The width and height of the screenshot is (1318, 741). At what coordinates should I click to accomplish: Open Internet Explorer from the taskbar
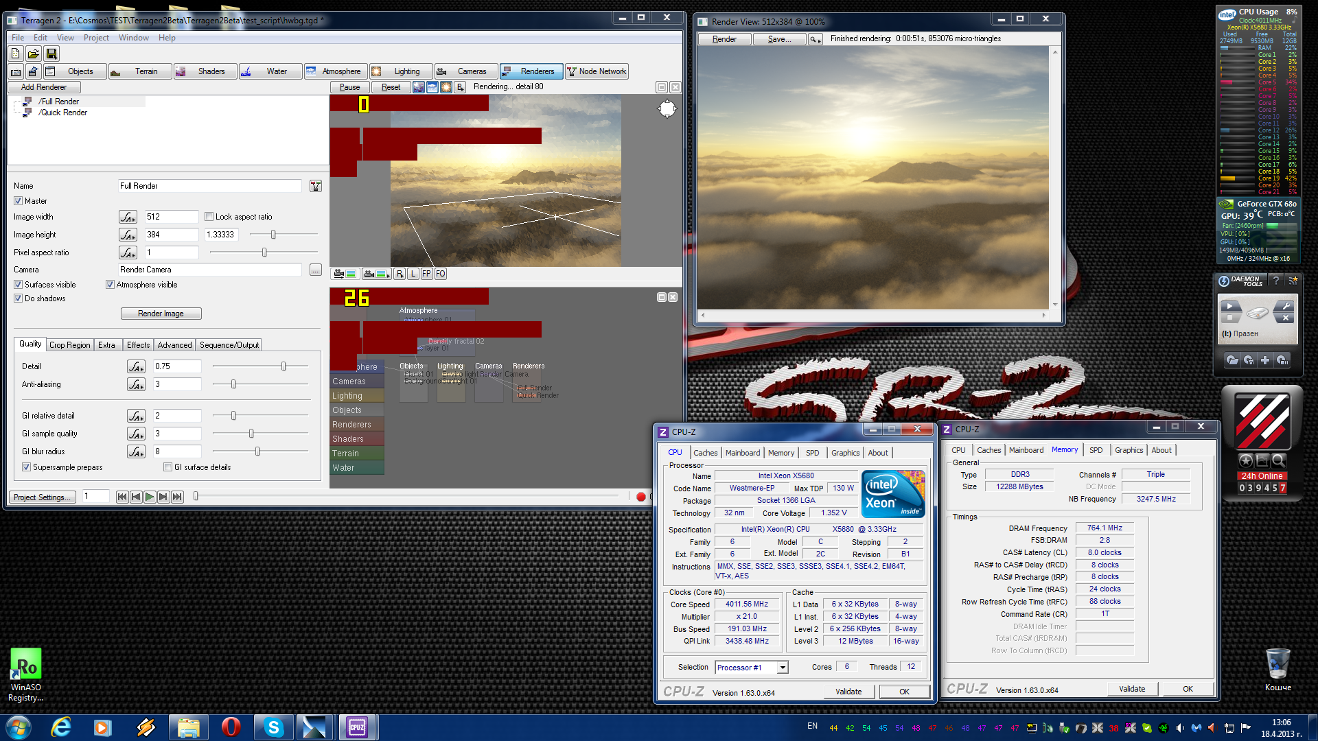click(62, 727)
